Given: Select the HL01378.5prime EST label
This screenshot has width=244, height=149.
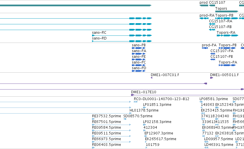Looking at the screenshot, I should click(x=144, y=110).
